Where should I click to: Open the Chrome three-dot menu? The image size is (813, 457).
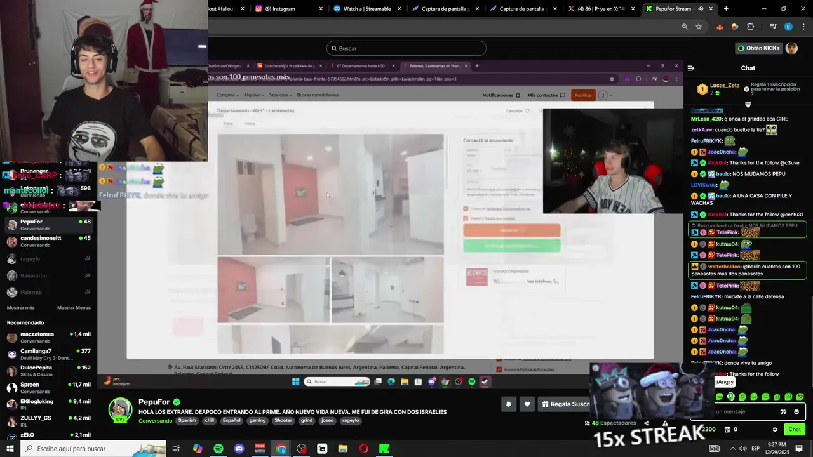(x=802, y=27)
